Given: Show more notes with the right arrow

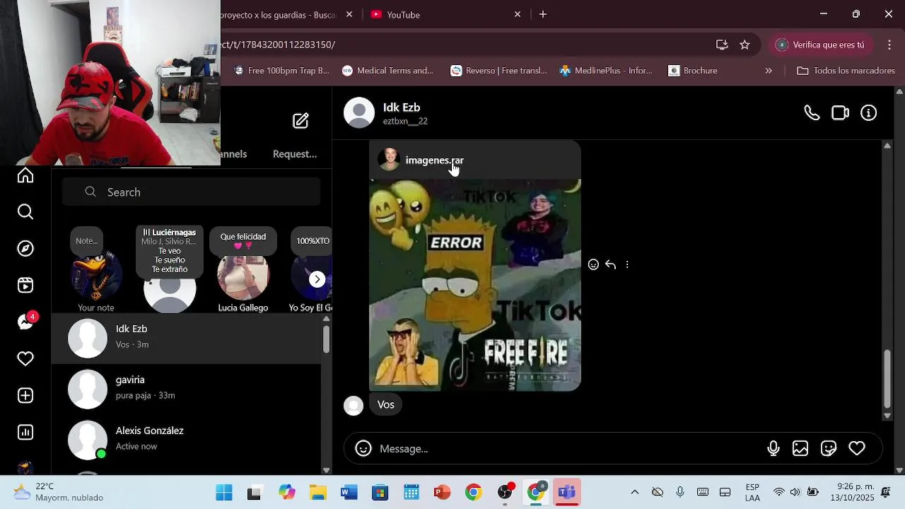Looking at the screenshot, I should (317, 279).
